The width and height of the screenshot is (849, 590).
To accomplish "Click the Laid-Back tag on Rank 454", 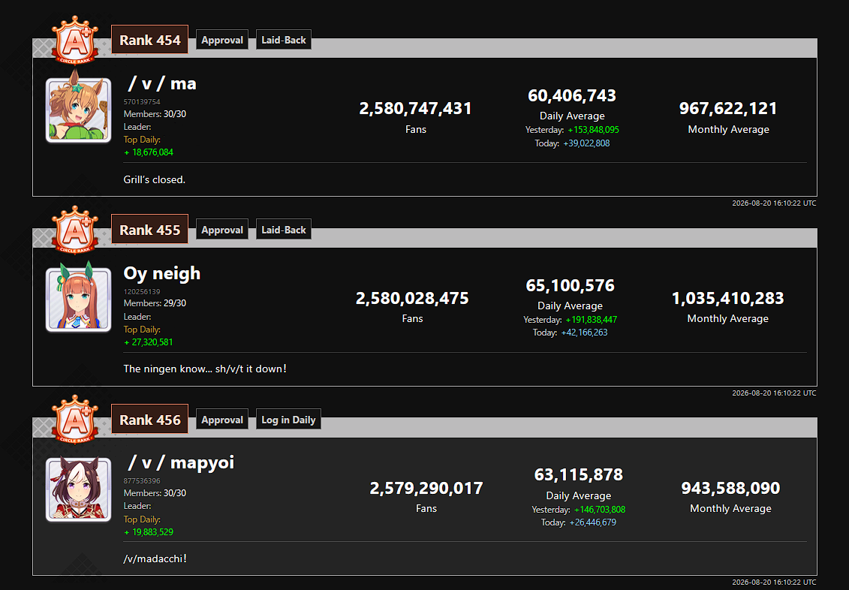I will point(284,40).
